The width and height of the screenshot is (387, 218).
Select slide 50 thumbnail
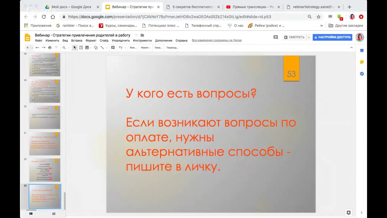(x=45, y=117)
